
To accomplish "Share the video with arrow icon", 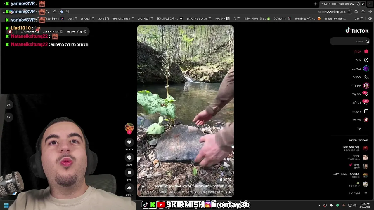I will (129, 188).
